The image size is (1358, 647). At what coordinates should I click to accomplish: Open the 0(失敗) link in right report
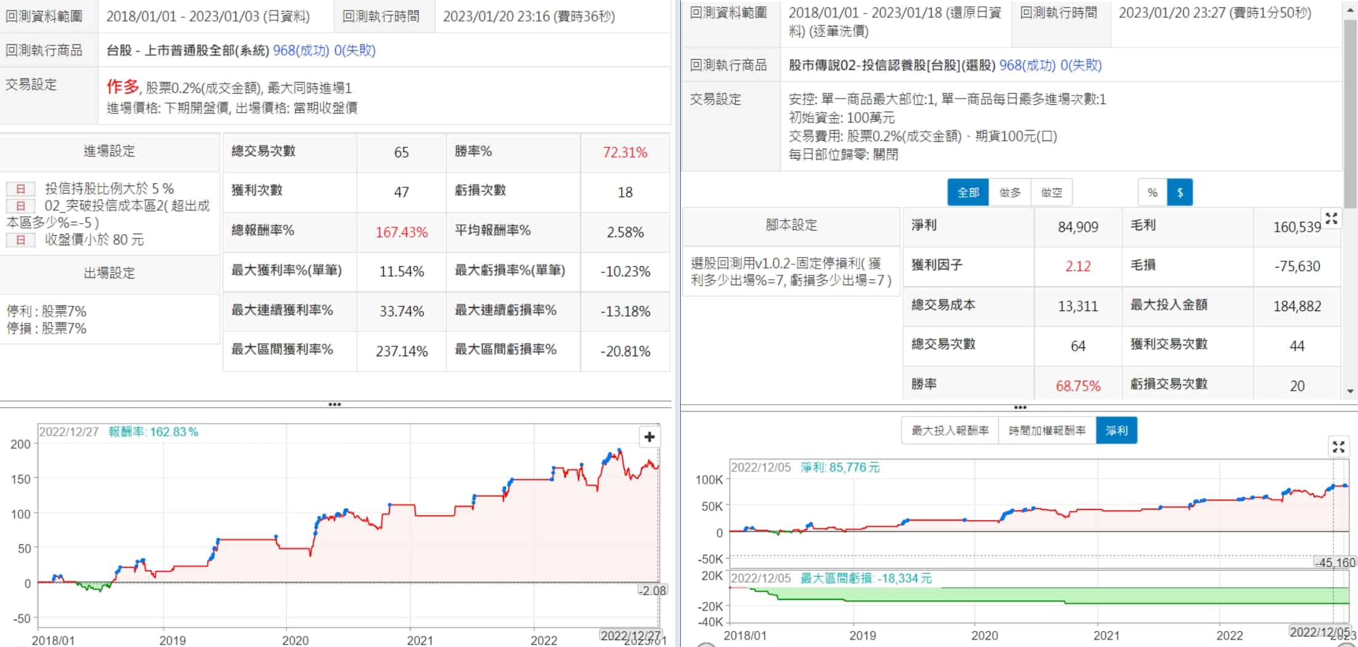[1081, 65]
